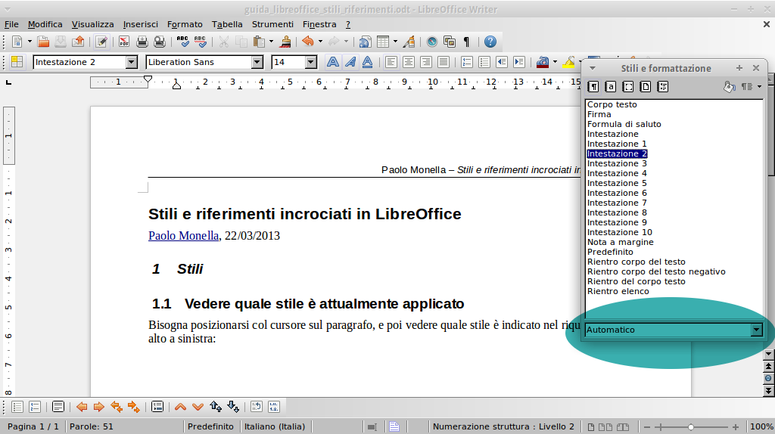Toggle nonprinting characters pilcrow
The width and height of the screenshot is (775, 434).
click(466, 42)
